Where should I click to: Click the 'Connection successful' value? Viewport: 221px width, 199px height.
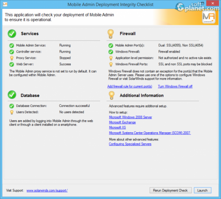pyautogui.click(x=74, y=106)
